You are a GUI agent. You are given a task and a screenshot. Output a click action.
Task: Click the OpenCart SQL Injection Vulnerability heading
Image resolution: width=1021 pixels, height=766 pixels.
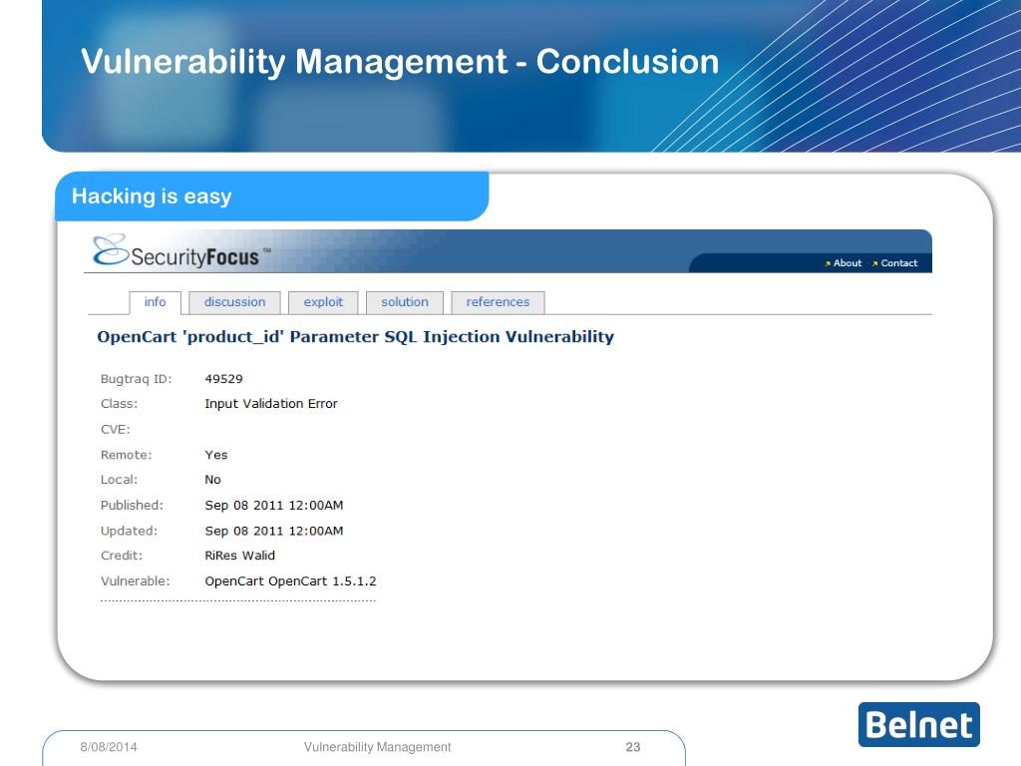point(356,337)
